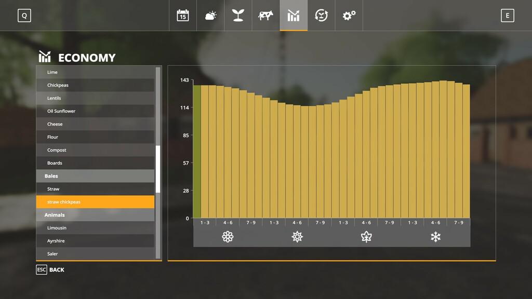
Task: Open the crop growth plant icon
Action: [x=238, y=16]
